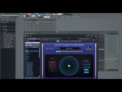Image resolution: width=122 pixels, height=92 pixels.
Task: Click the patch step arrows beside patch name
Action: (x=80, y=48)
